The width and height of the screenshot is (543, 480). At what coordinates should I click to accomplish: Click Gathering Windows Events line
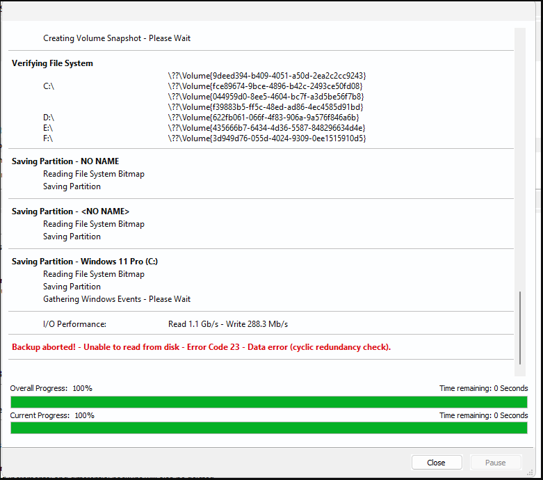click(x=117, y=299)
